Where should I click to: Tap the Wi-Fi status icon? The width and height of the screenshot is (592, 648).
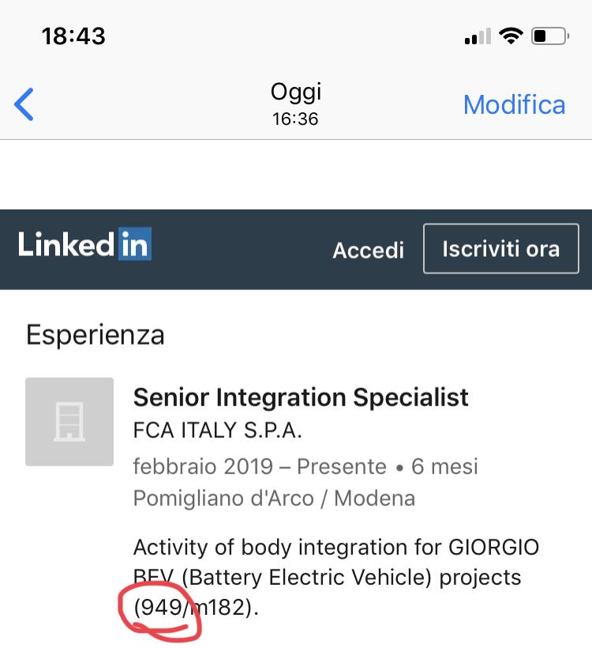[x=511, y=36]
